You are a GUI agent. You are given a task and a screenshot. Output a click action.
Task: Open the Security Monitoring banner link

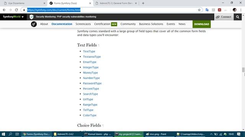(x=66, y=17)
